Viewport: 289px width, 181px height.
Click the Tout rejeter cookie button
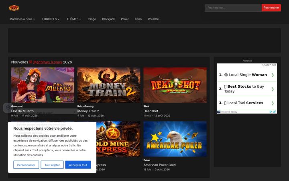(52, 165)
